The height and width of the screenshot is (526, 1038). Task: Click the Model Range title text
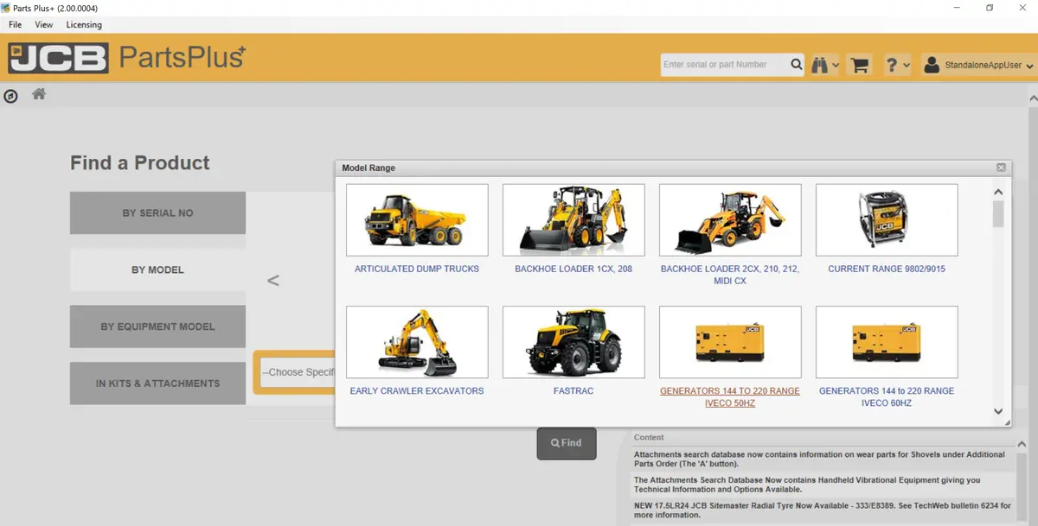tap(368, 168)
